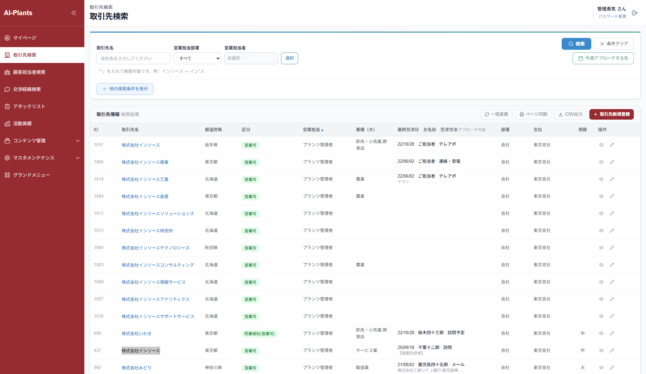The image size is (646, 374).
Task: Click the edit pencil icon for ID 1011
Action: (x=612, y=145)
